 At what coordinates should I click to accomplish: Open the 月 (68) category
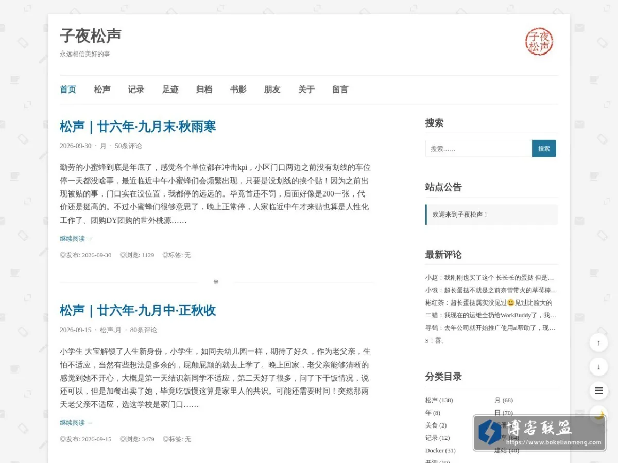coord(504,400)
